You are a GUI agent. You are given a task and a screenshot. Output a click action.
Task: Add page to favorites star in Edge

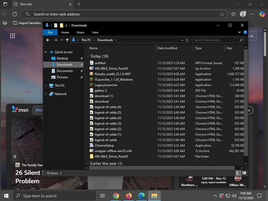click(x=222, y=14)
